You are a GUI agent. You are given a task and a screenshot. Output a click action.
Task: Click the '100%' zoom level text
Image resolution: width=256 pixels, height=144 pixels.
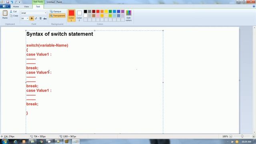point(225,136)
